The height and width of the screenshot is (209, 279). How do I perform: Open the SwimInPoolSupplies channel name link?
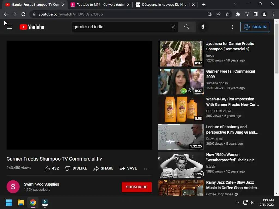coord(41,184)
